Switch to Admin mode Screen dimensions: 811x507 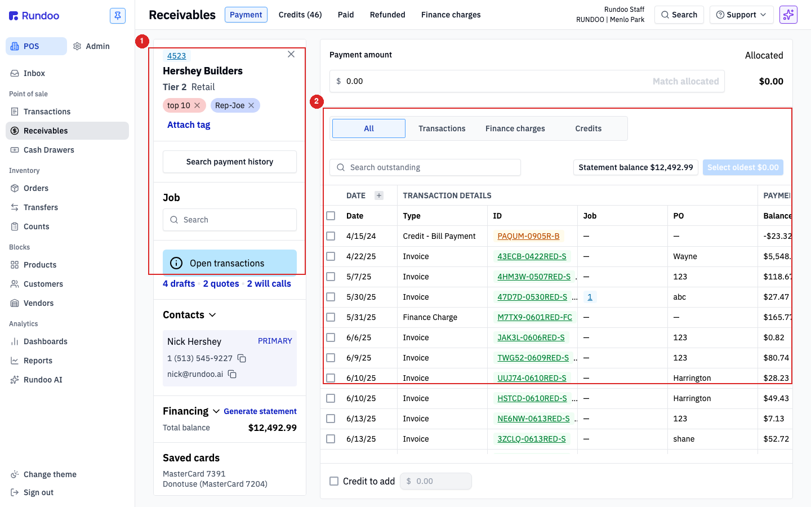[92, 46]
